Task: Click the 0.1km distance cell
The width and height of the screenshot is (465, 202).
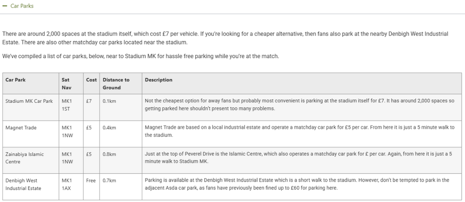Action: click(109, 101)
